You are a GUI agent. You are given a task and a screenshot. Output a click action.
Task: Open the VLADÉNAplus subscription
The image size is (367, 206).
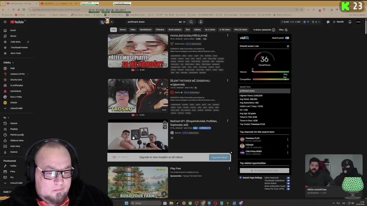[x=16, y=86]
